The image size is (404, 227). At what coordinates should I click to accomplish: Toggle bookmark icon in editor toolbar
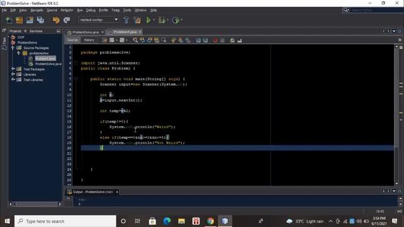pos(188,40)
